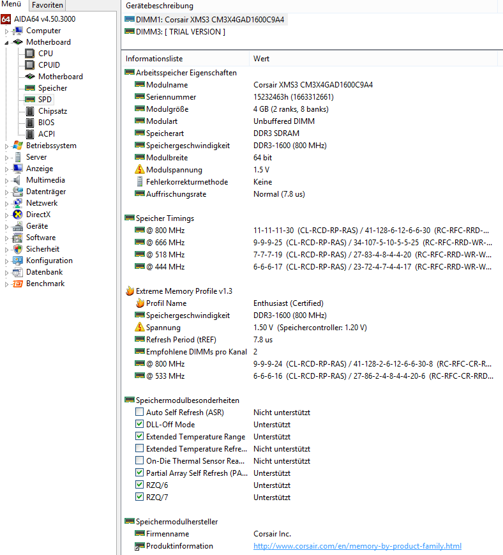Toggle Extended Temperature Refre... checkbox
Image resolution: width=503 pixels, height=555 pixels.
[x=139, y=448]
